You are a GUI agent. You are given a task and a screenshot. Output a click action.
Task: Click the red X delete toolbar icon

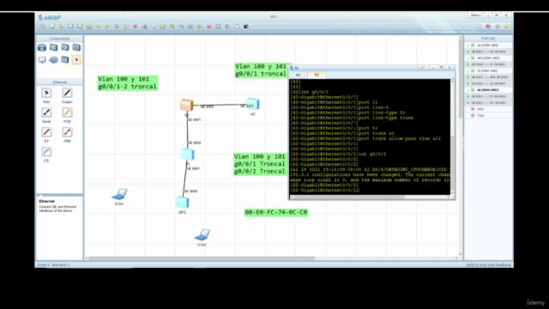pos(136,27)
